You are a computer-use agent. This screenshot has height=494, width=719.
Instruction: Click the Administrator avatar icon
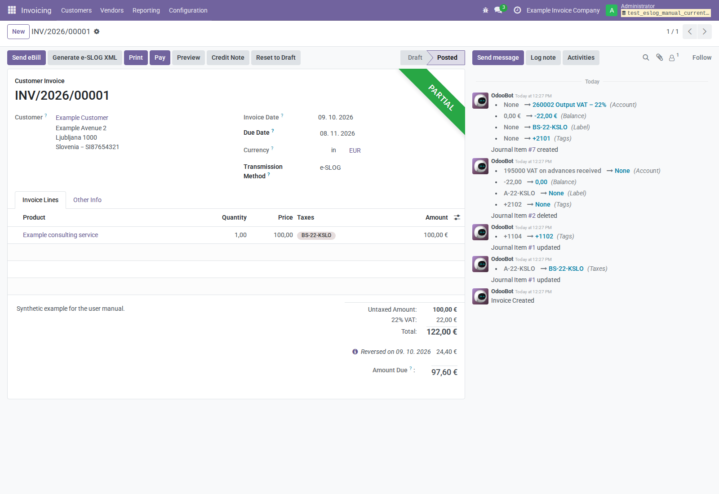tap(612, 10)
